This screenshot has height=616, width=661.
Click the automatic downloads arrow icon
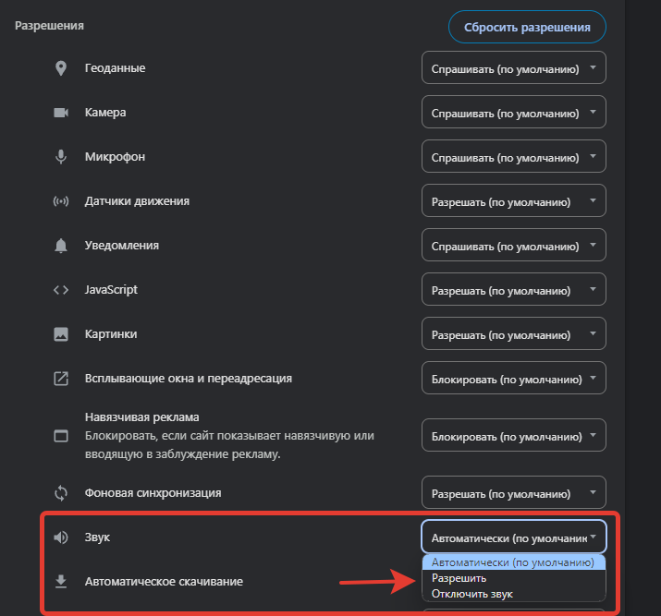(61, 582)
